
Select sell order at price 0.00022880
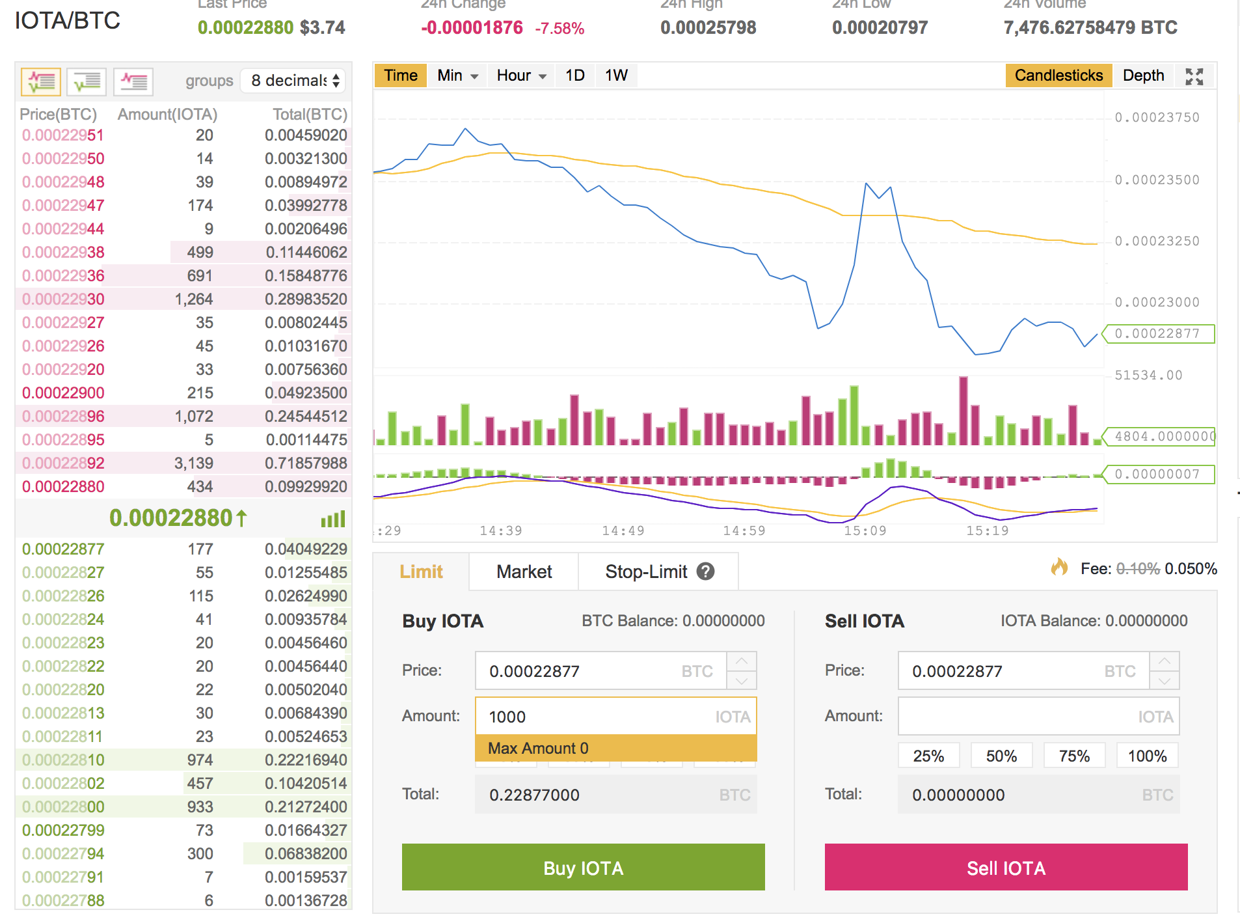(x=183, y=487)
